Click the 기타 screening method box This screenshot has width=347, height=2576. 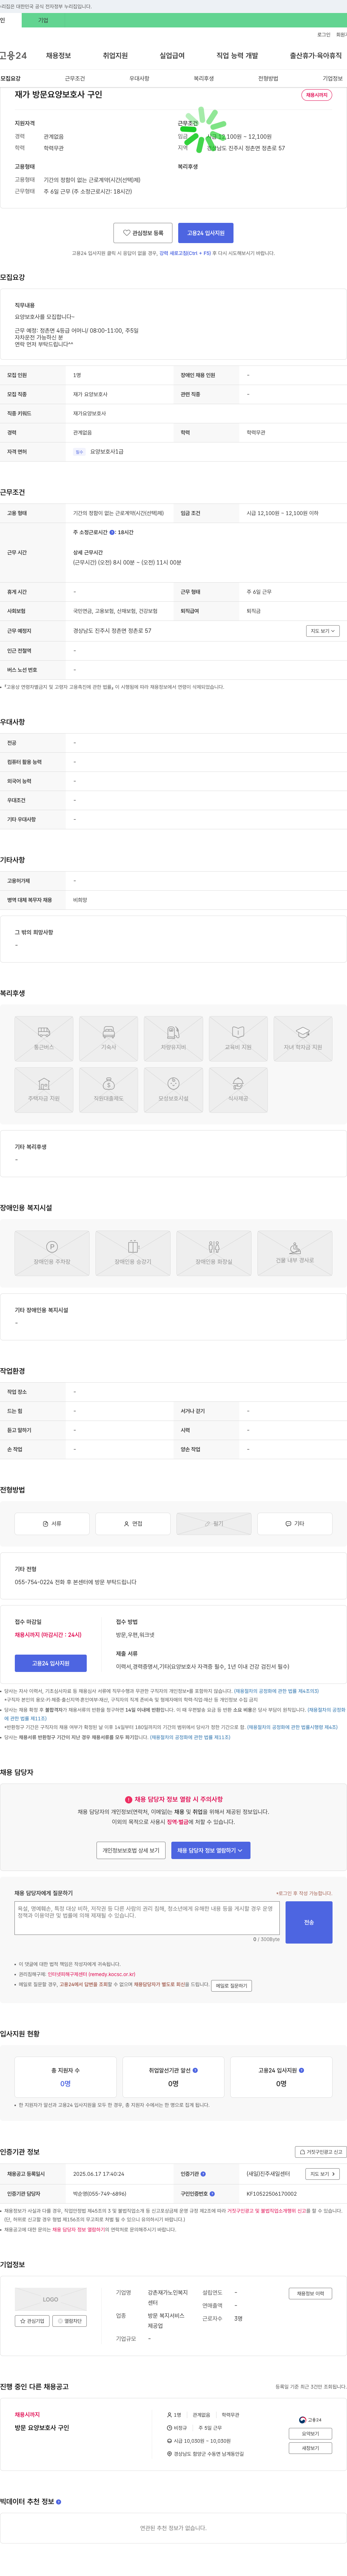click(x=295, y=1524)
